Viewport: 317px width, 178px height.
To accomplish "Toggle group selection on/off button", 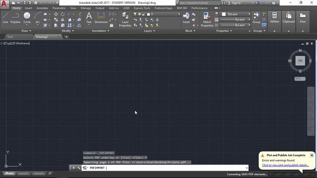I will (264, 25).
